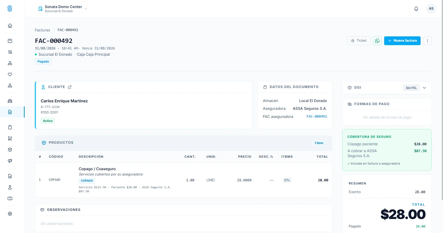Click the $87.50 insurer amount in coverage

click(x=420, y=151)
